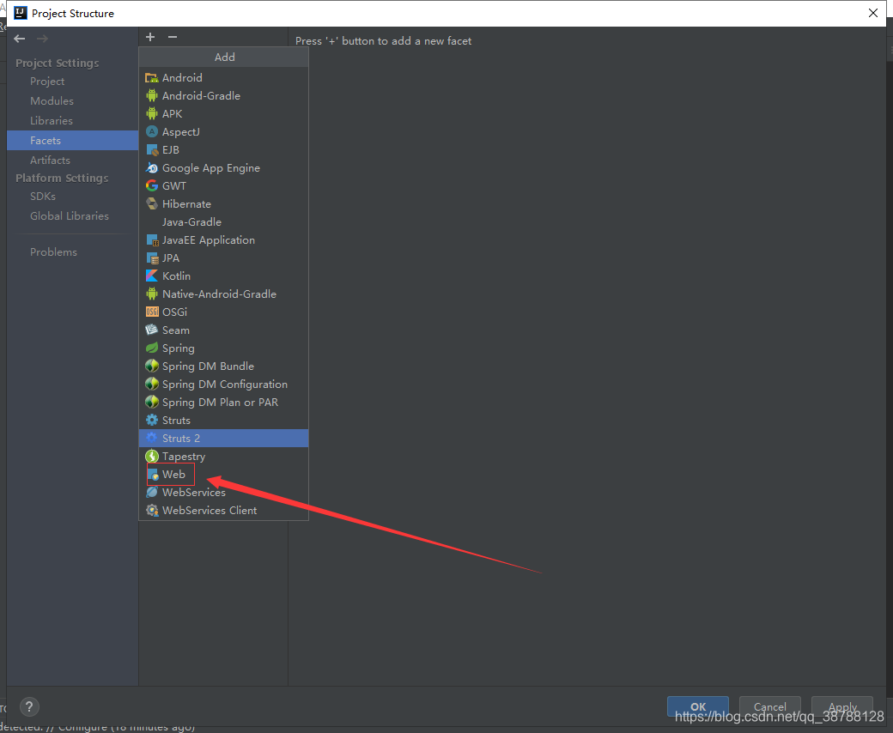
Task: Click the Android-Gradle robot icon
Action: [x=151, y=95]
